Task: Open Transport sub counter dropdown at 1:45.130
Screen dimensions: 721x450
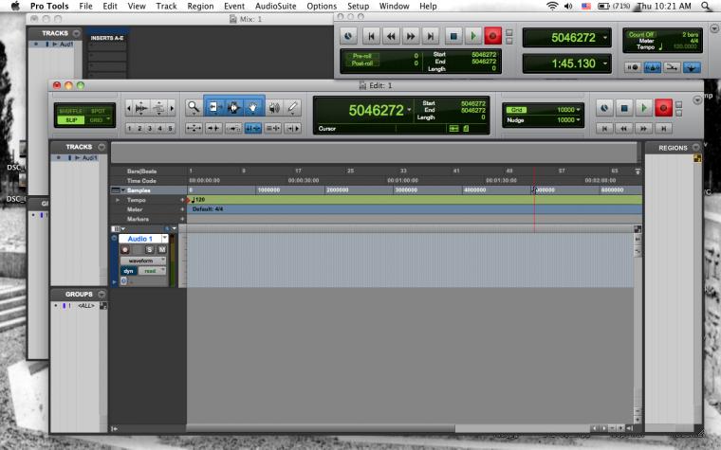Action: [x=605, y=63]
